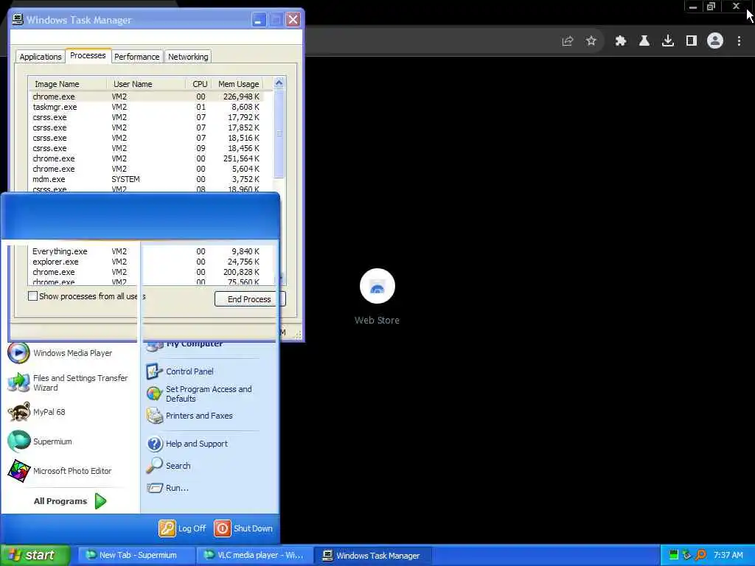Screen dimensions: 755x566
Task: Select csrss.exe row using 17,792 K
Action: click(x=147, y=117)
